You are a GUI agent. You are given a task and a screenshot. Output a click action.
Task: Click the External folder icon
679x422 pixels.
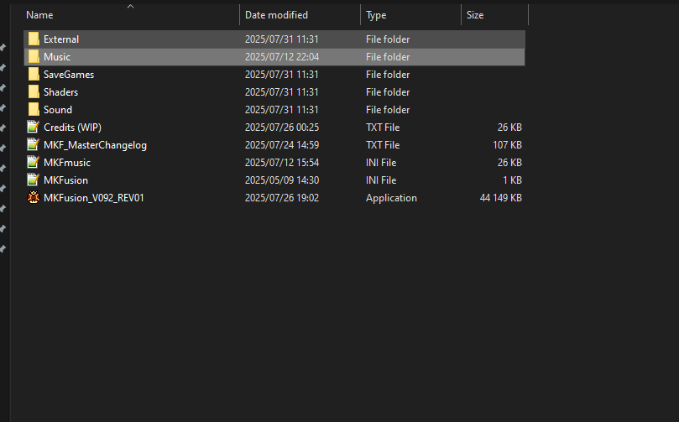(x=34, y=39)
